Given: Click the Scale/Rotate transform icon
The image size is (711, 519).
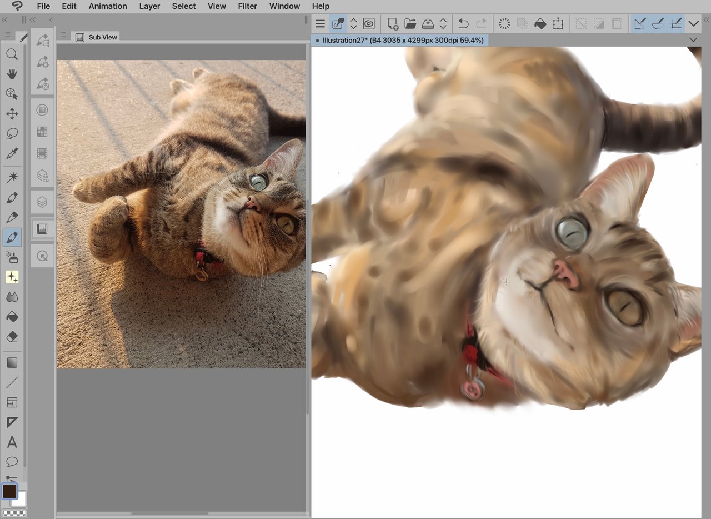Looking at the screenshot, I should 558,23.
